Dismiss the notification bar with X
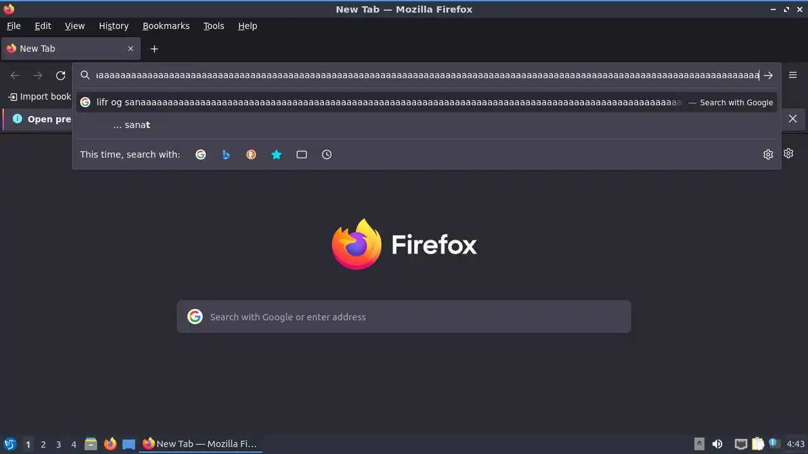Screen dimensions: 808x454 (x=793, y=119)
